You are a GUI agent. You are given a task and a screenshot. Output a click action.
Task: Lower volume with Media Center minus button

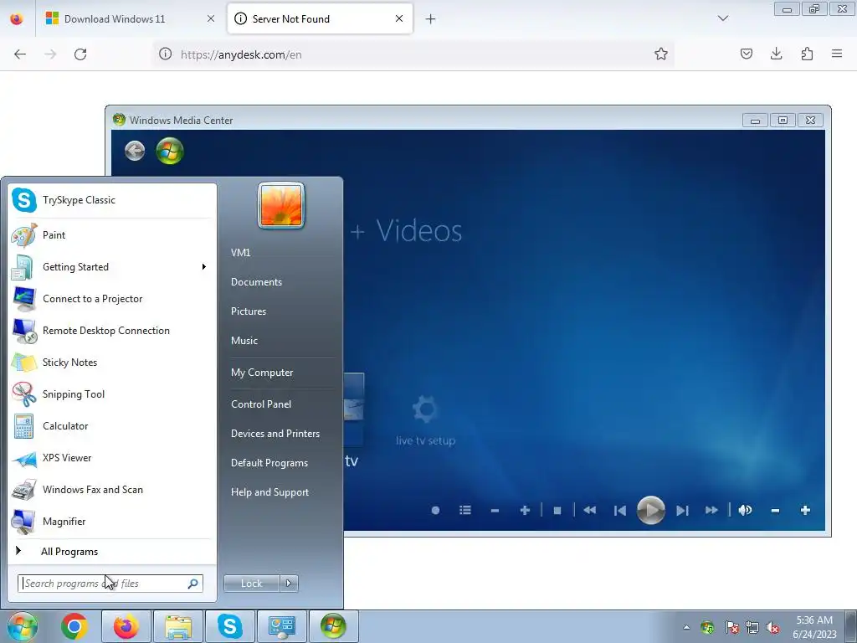775,510
